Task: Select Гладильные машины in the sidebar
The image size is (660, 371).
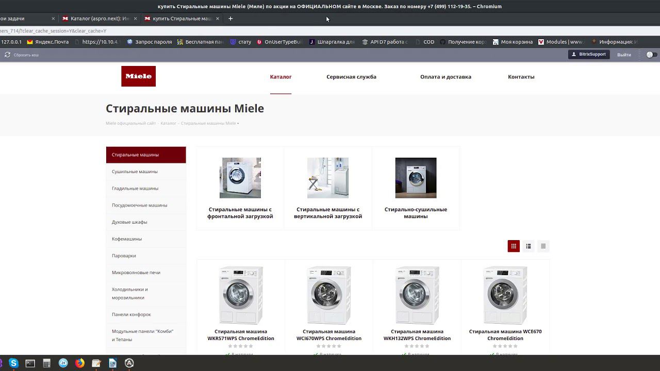Action: coord(146,189)
